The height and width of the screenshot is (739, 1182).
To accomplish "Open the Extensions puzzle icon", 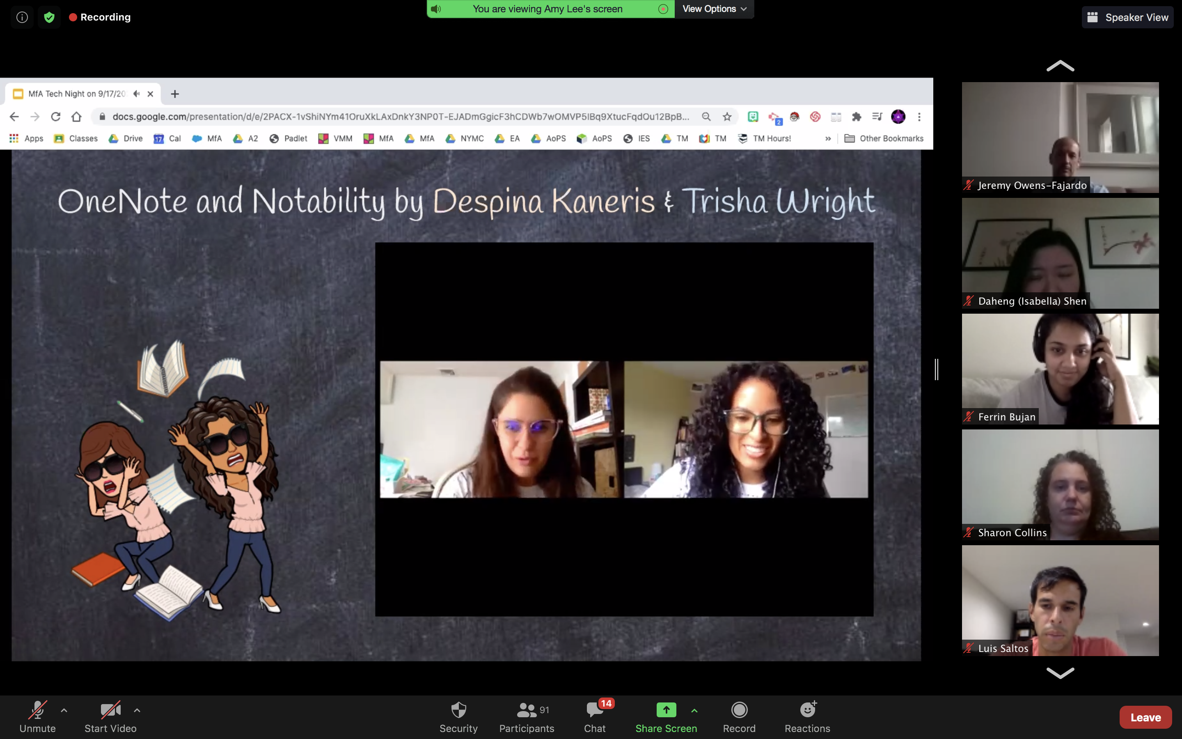I will point(857,117).
